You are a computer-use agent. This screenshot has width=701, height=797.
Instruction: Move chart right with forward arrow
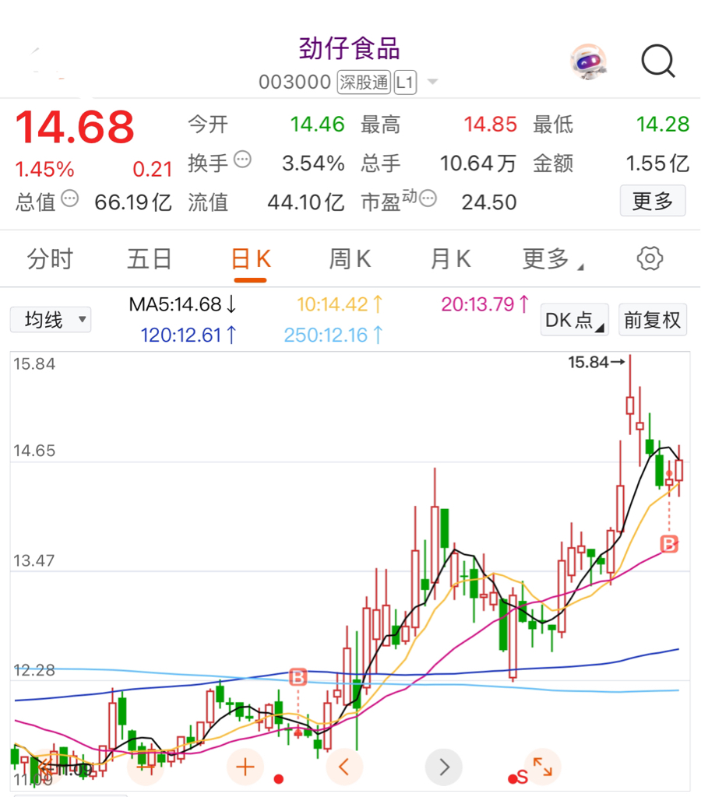[444, 767]
